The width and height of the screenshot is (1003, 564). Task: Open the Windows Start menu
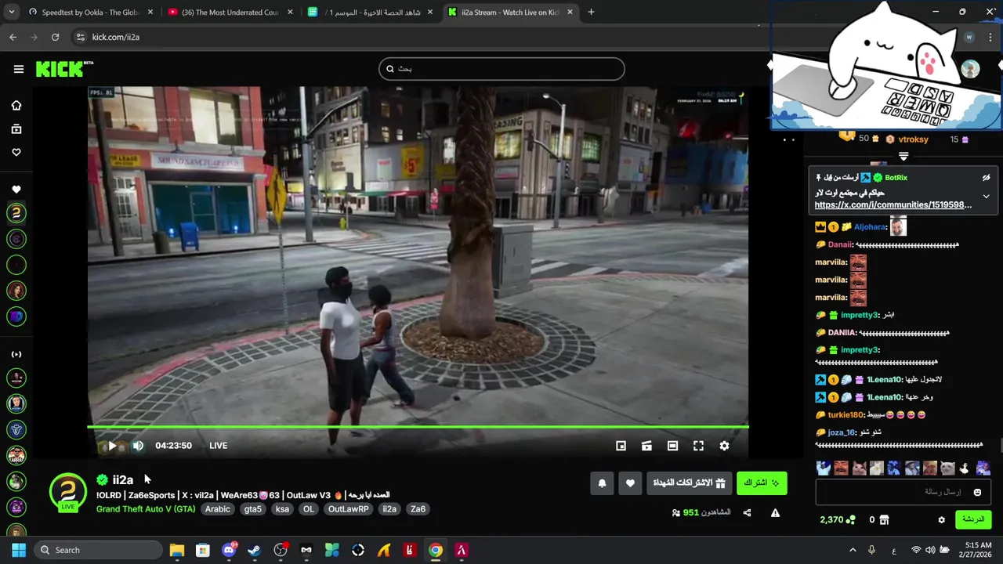(19, 550)
